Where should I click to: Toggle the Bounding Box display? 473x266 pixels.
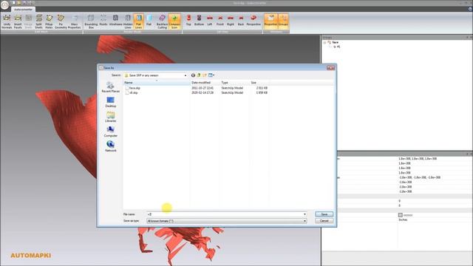(x=91, y=21)
